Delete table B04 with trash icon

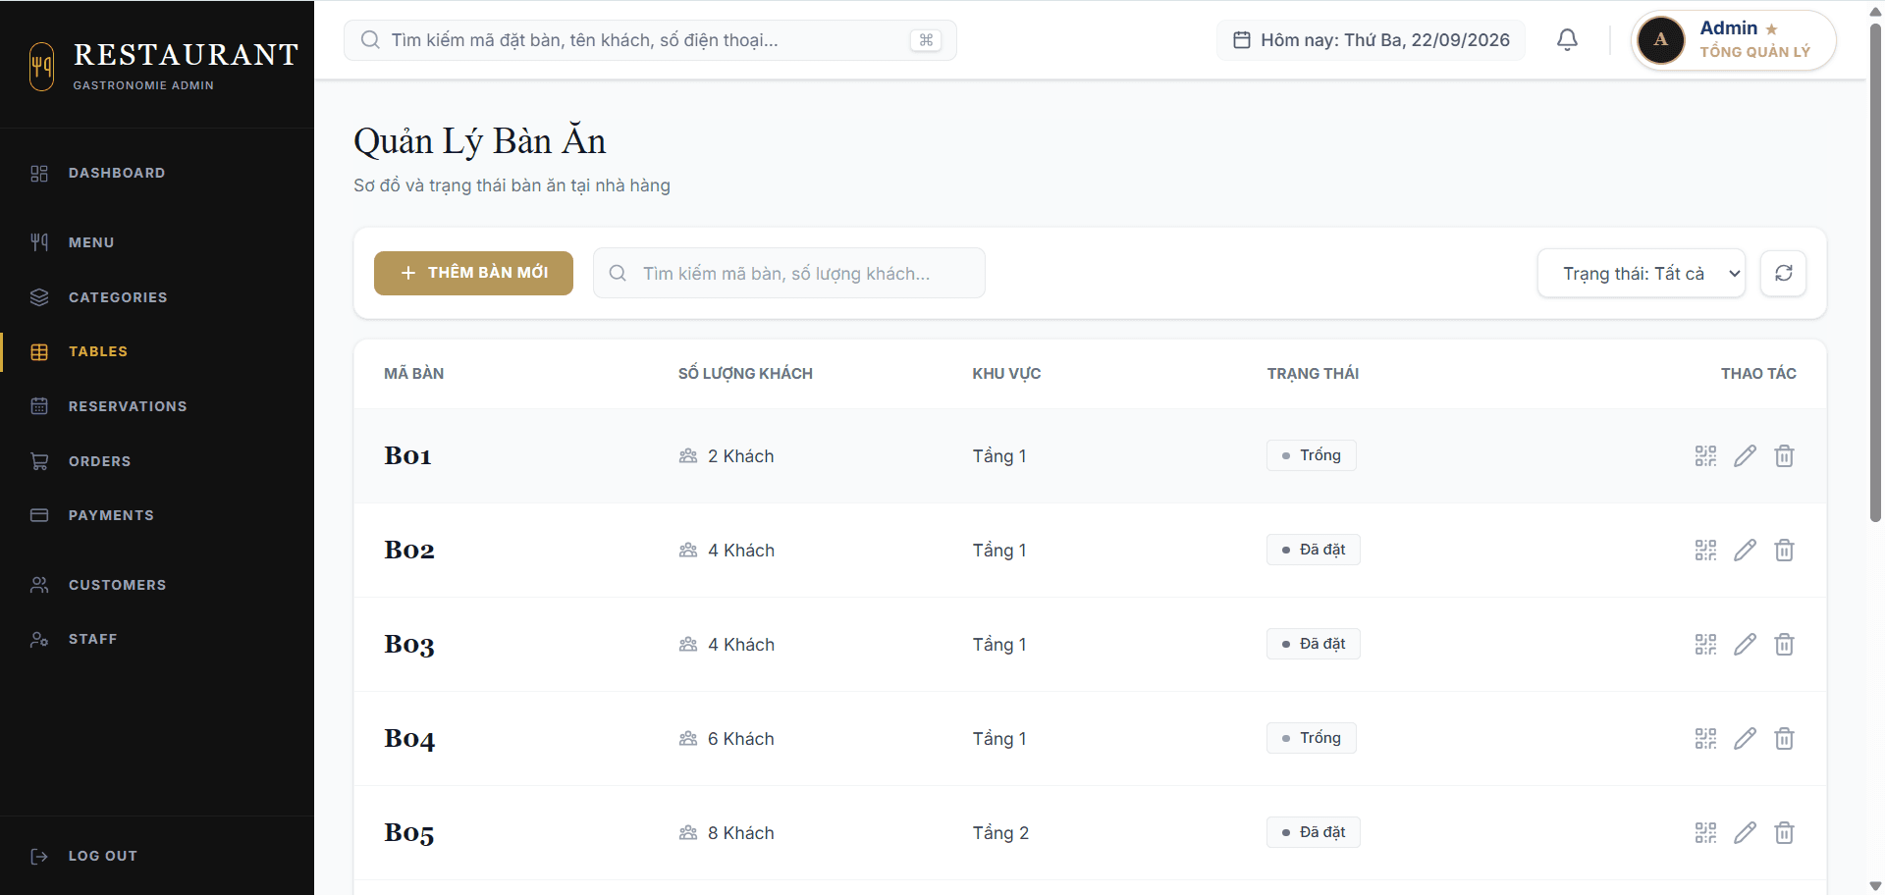coord(1784,739)
